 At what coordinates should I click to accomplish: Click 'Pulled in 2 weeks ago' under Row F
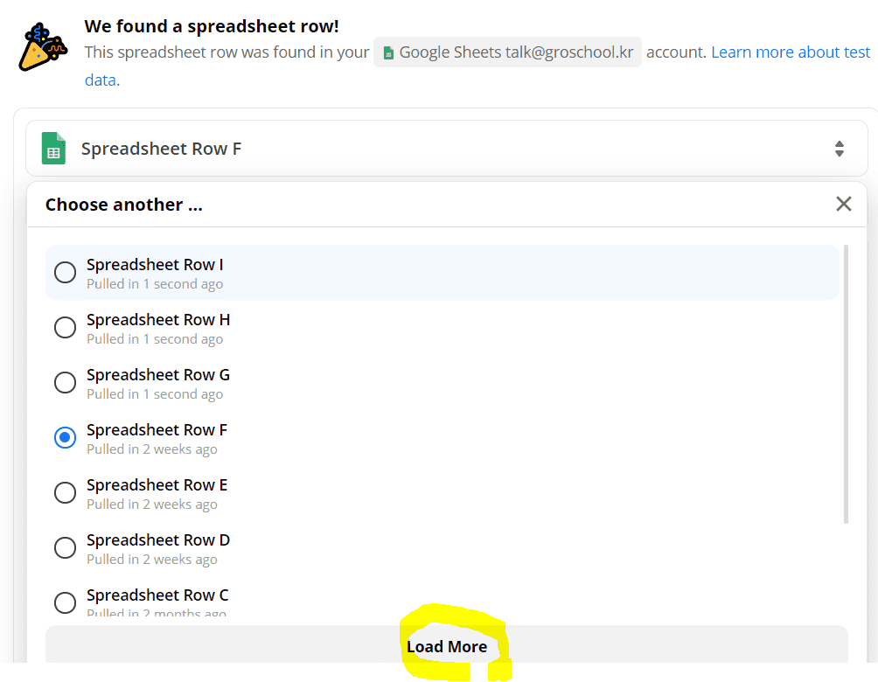point(152,449)
